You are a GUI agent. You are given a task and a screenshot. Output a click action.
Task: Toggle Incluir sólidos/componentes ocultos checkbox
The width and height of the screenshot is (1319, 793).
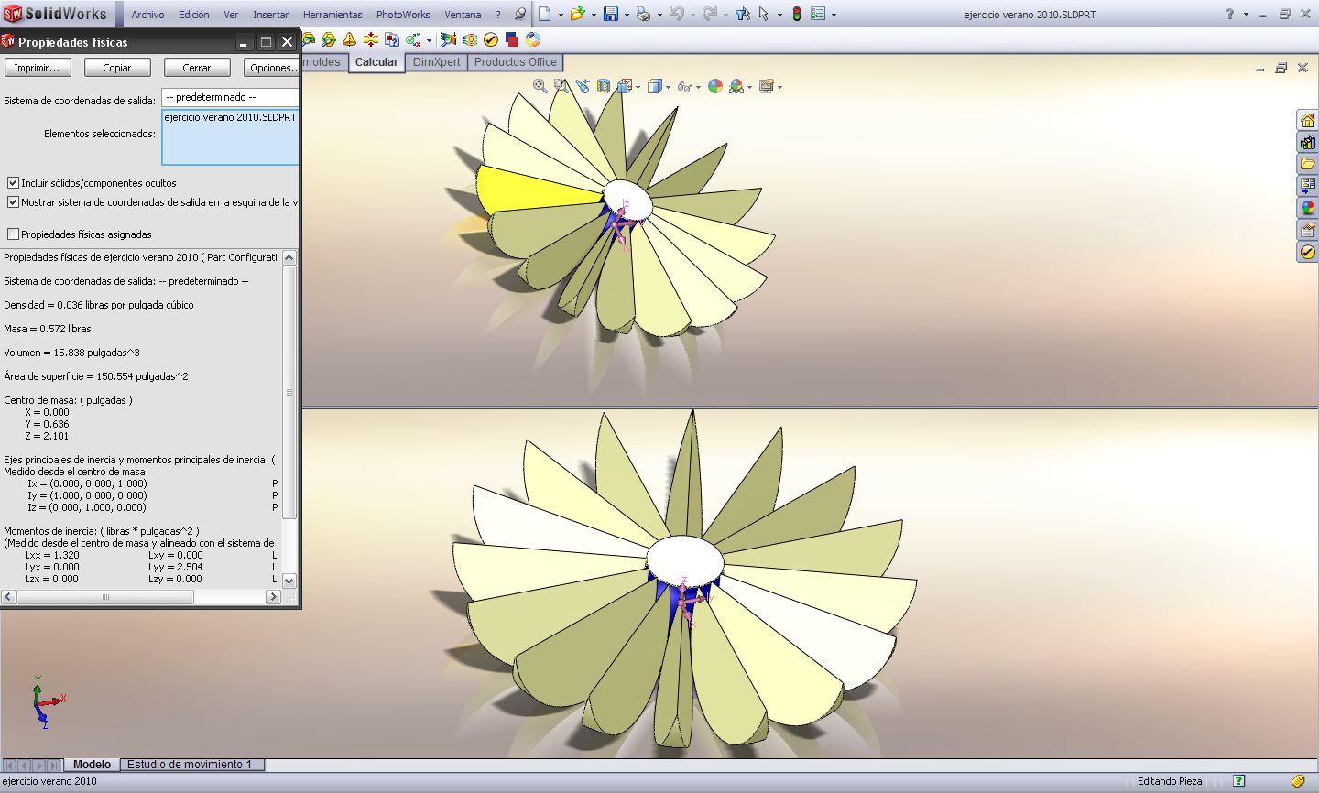[x=13, y=183]
